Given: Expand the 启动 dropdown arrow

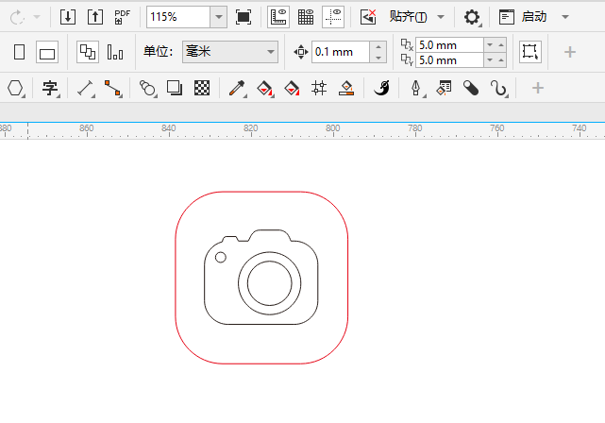Looking at the screenshot, I should 565,17.
